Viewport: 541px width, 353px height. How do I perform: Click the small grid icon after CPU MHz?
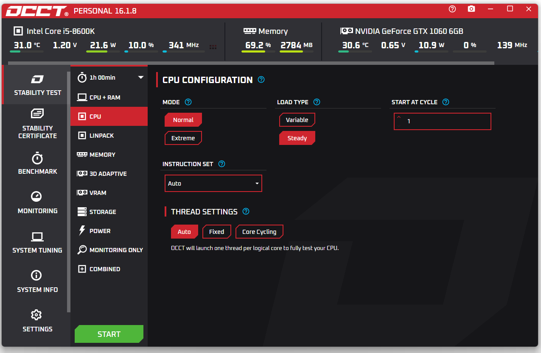213,47
